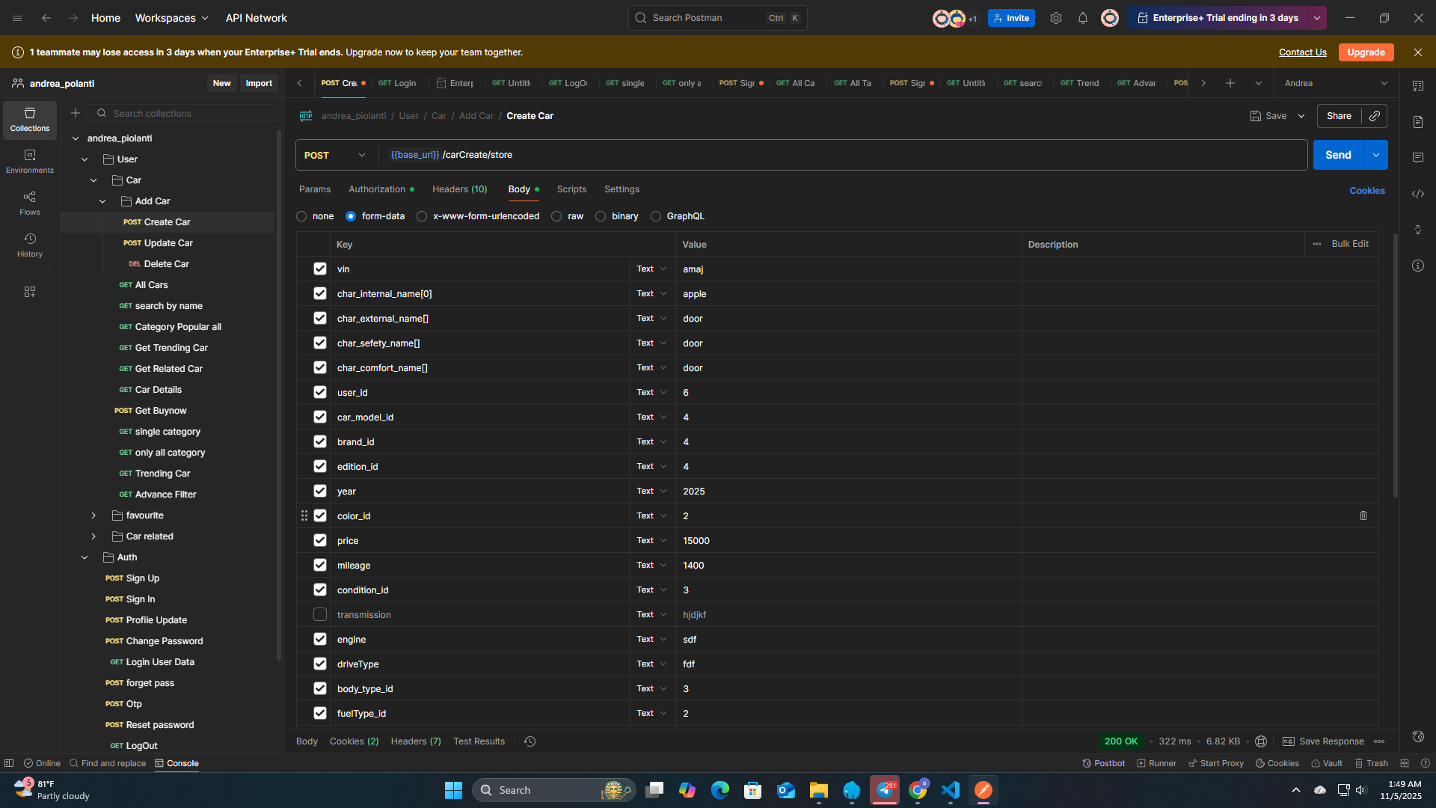Select the raw body type radio
Image resolution: width=1436 pixels, height=808 pixels.
point(556,216)
